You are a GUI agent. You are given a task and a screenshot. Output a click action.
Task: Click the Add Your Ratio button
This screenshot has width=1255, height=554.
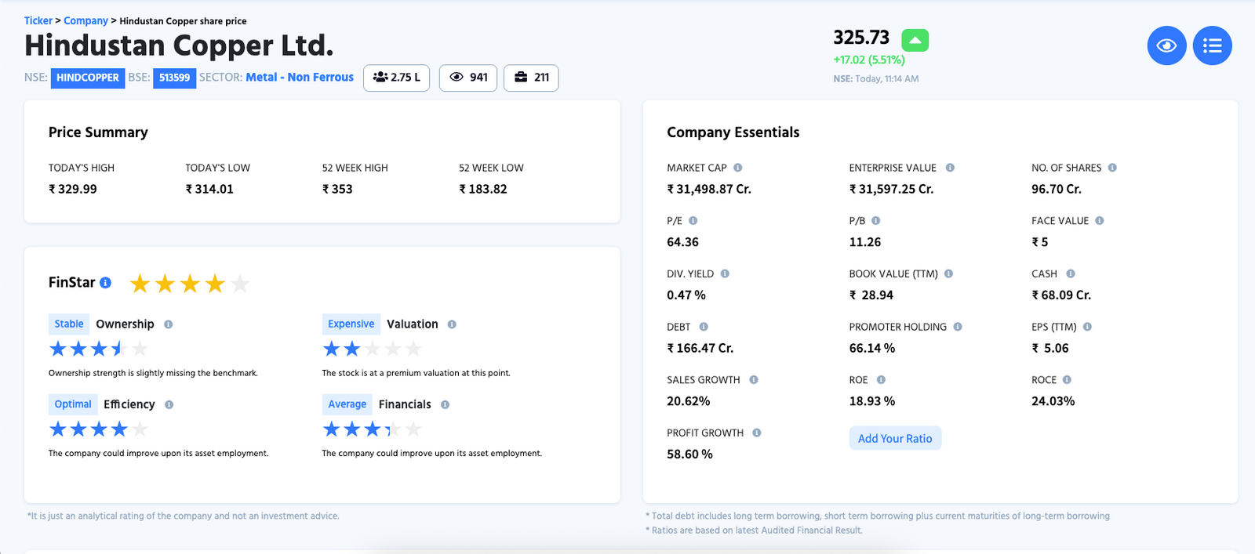(x=895, y=439)
